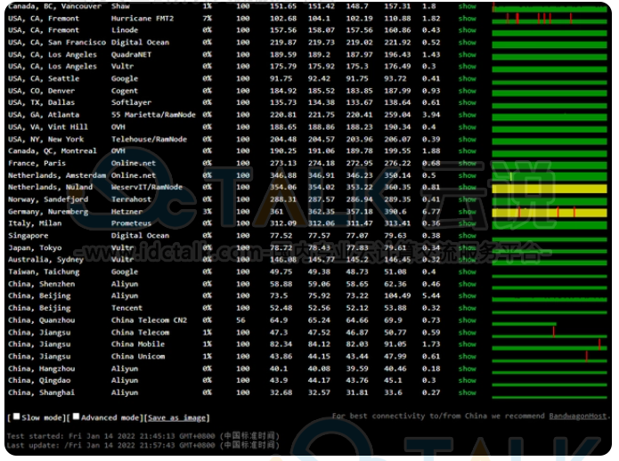Select the text "Japan, Tokyo"
The image size is (619, 461).
(35, 248)
